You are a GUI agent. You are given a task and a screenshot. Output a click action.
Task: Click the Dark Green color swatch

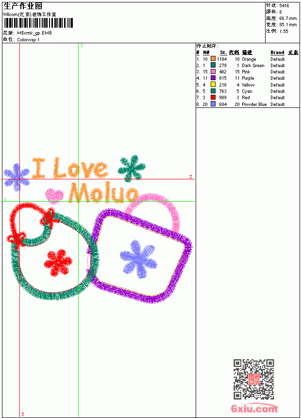(x=213, y=65)
